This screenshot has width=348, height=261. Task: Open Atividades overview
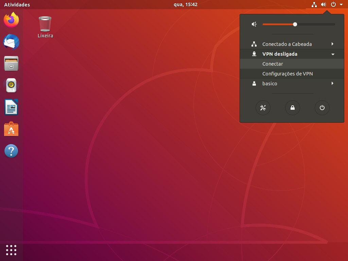(17, 4)
